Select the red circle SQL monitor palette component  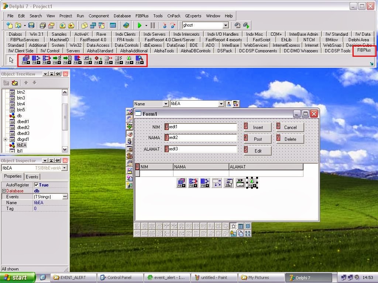click(98, 60)
